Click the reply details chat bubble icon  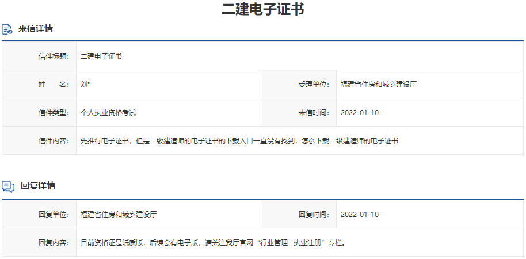pyautogui.click(x=8, y=186)
